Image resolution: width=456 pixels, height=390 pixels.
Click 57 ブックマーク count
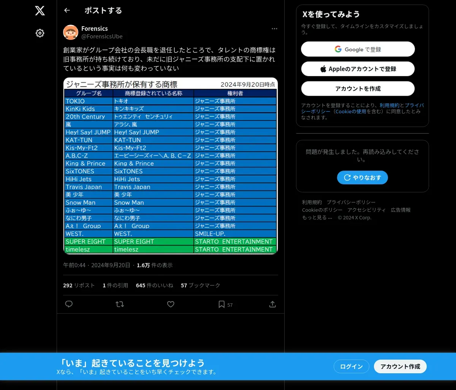click(201, 285)
